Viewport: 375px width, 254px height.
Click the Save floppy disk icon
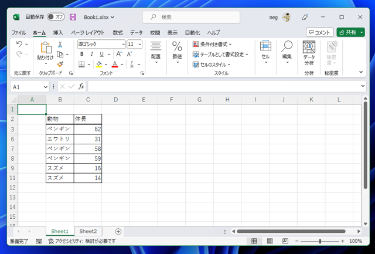coord(73,17)
